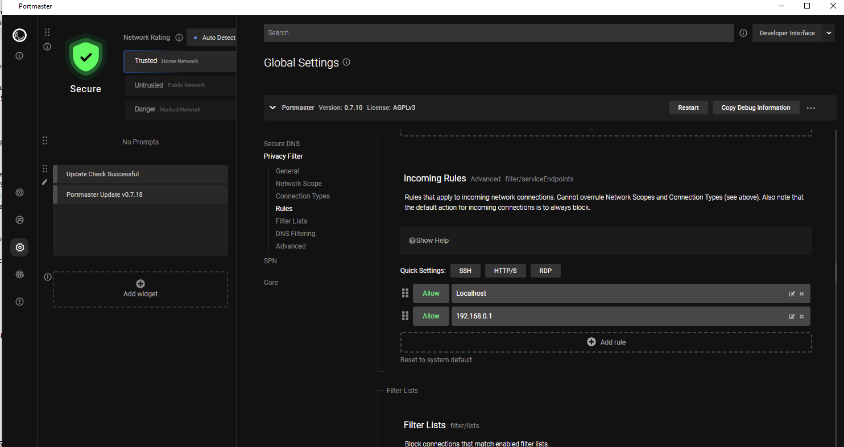The height and width of the screenshot is (447, 844).
Task: Select the Auto Detect network rating option
Action: (x=214, y=38)
